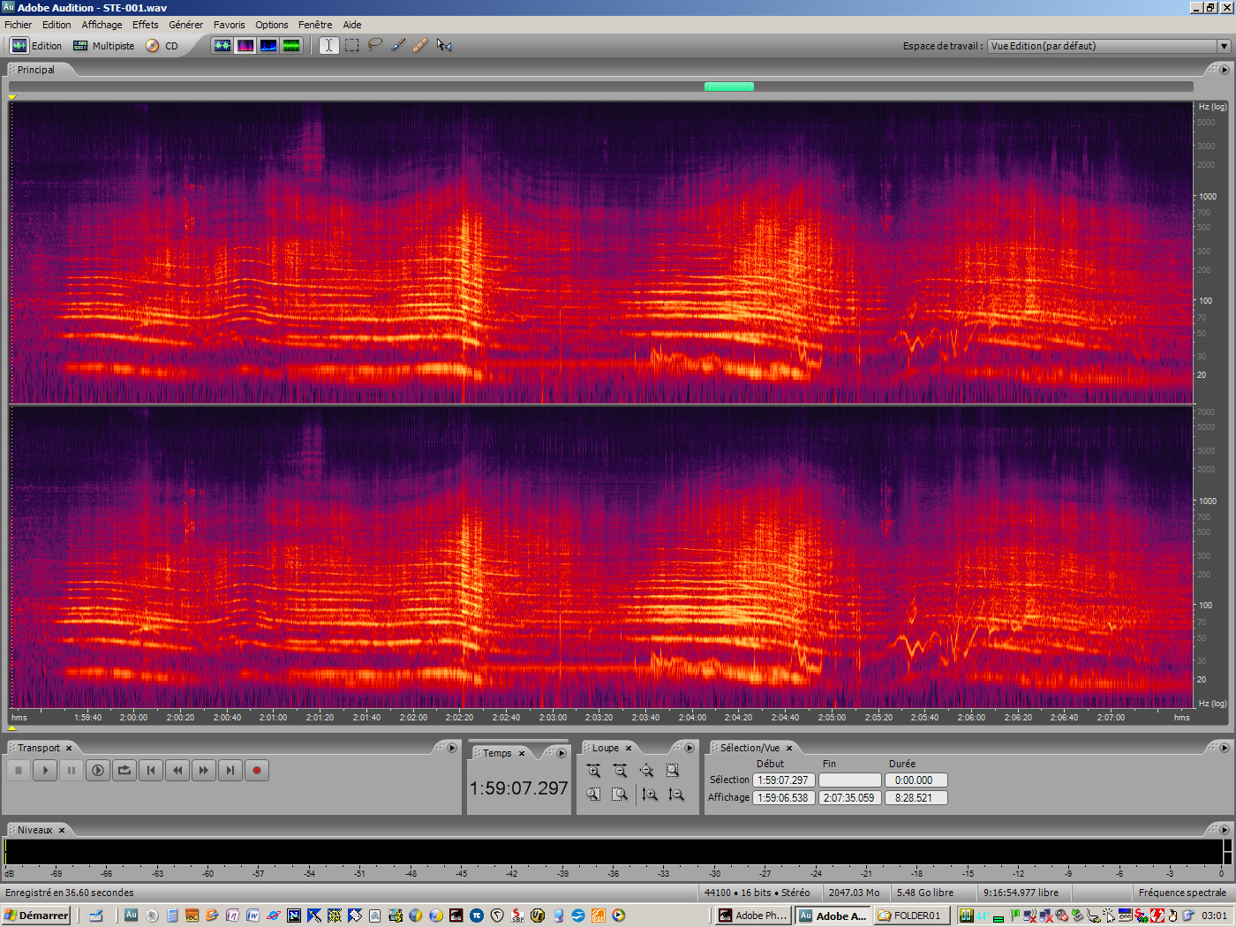
Task: Open the Espace de travail dropdown
Action: (x=1224, y=46)
